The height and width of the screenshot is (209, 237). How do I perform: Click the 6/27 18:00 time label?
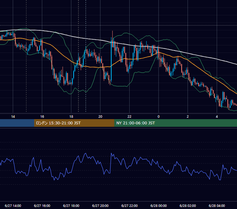[x=71, y=206]
